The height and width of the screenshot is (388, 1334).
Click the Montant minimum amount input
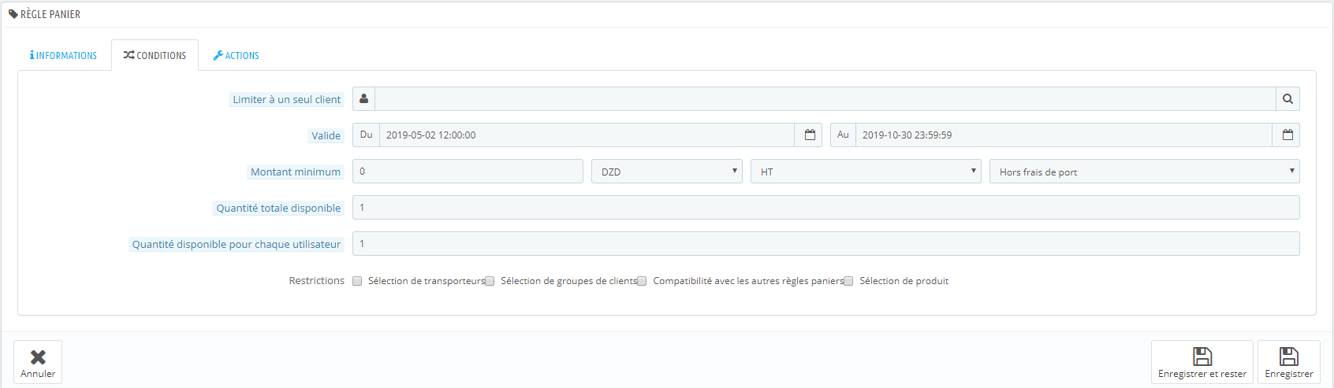click(x=468, y=172)
